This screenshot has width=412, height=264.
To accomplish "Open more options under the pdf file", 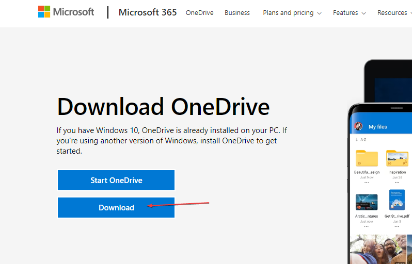I will (397, 226).
